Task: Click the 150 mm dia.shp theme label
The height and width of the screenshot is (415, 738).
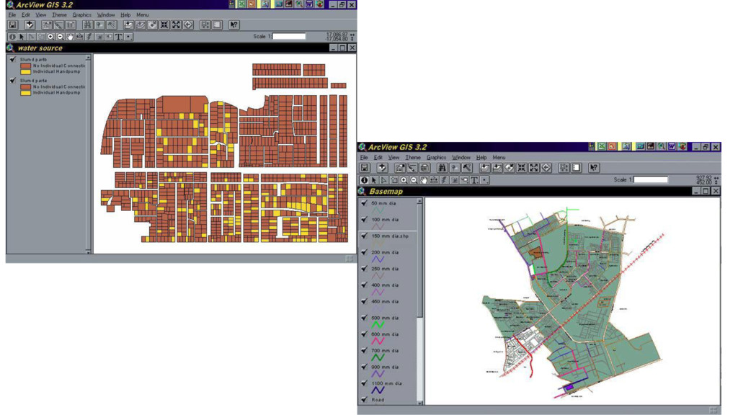Action: (x=390, y=236)
